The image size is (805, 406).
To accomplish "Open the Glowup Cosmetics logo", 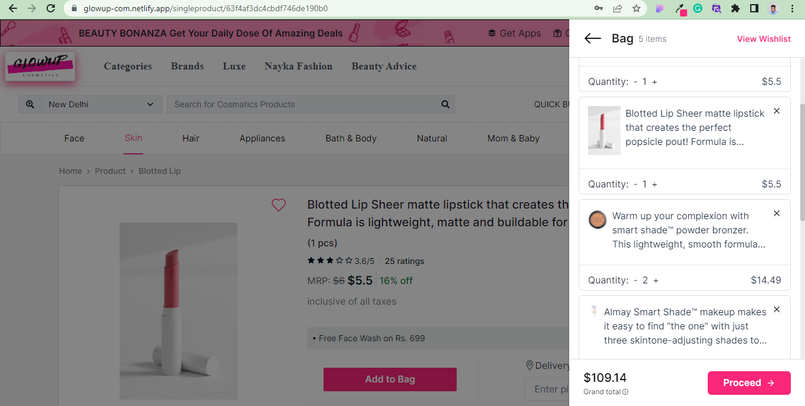I will coord(40,66).
